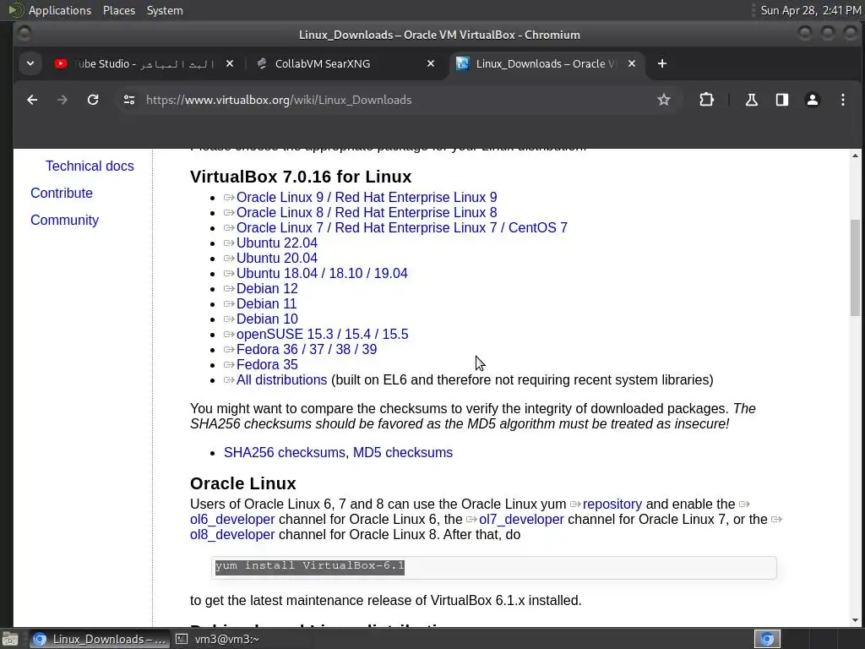
Task: Download Oracle Linux 9 / RHEL 9 package
Action: (x=367, y=197)
